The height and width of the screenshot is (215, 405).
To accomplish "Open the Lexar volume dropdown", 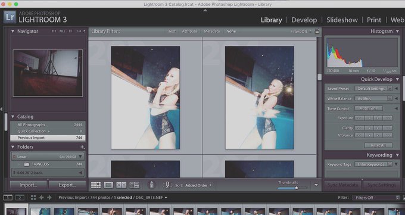I will point(80,157).
